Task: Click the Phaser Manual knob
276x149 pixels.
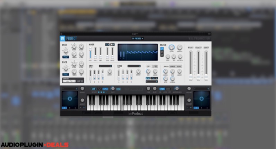Action: 165,71
